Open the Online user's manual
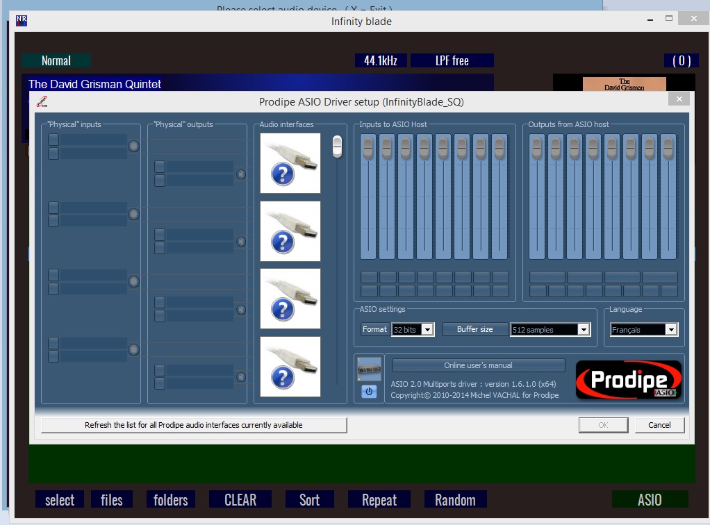Image resolution: width=710 pixels, height=525 pixels. (x=478, y=365)
